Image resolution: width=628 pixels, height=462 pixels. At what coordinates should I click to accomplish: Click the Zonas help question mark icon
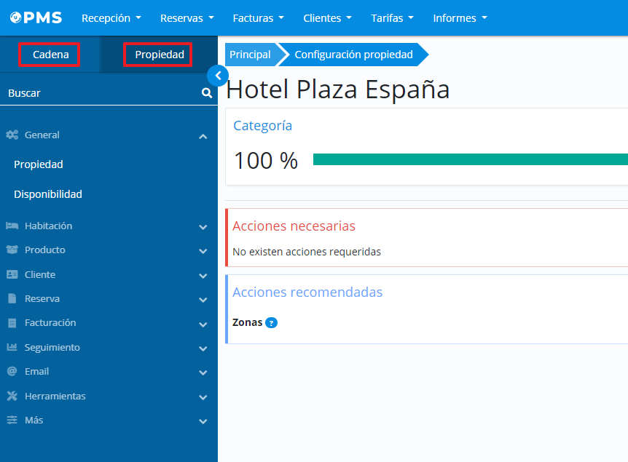(271, 322)
